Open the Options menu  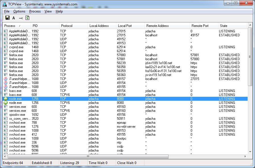coord(19,11)
